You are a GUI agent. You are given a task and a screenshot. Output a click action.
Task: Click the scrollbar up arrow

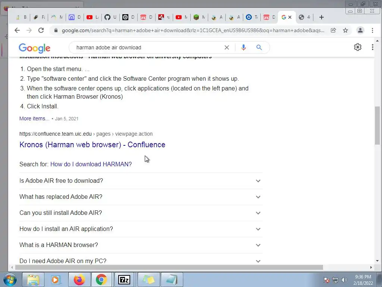tap(377, 41)
